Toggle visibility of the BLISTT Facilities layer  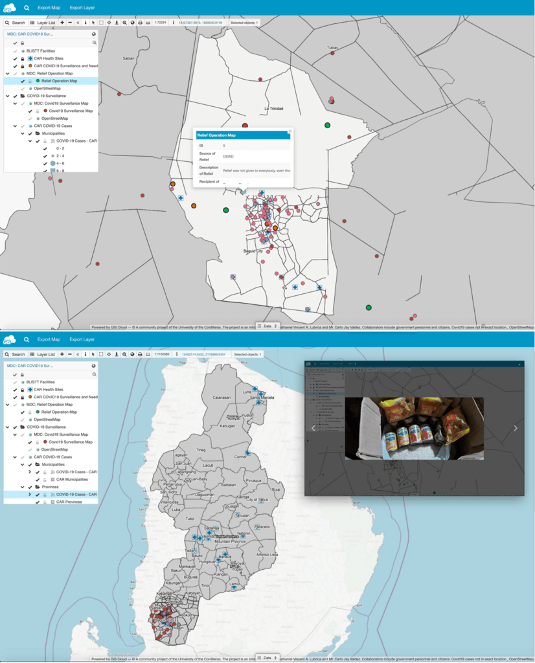[x=15, y=51]
